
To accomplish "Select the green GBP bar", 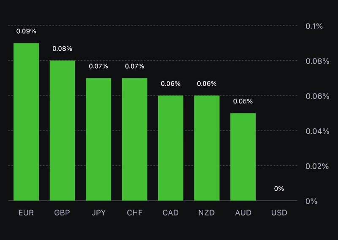I will [63, 130].
